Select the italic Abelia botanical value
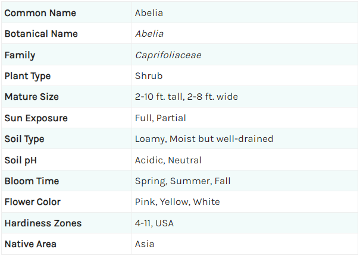The height and width of the screenshot is (256, 360). [x=149, y=34]
